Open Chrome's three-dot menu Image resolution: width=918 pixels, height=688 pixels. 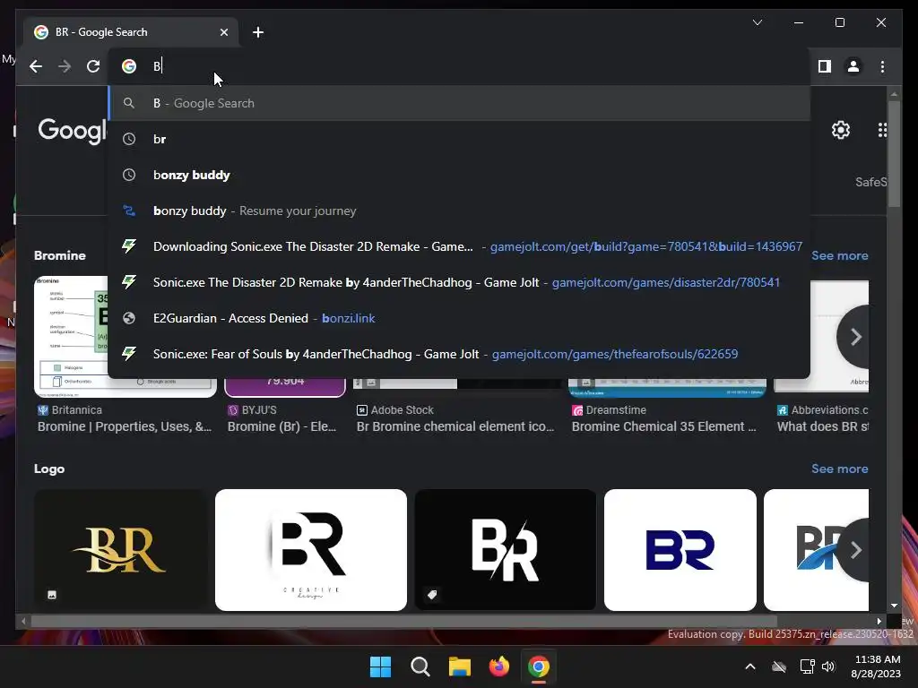click(882, 66)
